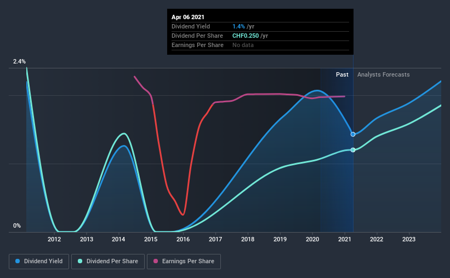Click the teal Dividend Per Share legend dot
This screenshot has height=278, width=450.
[x=80, y=261]
